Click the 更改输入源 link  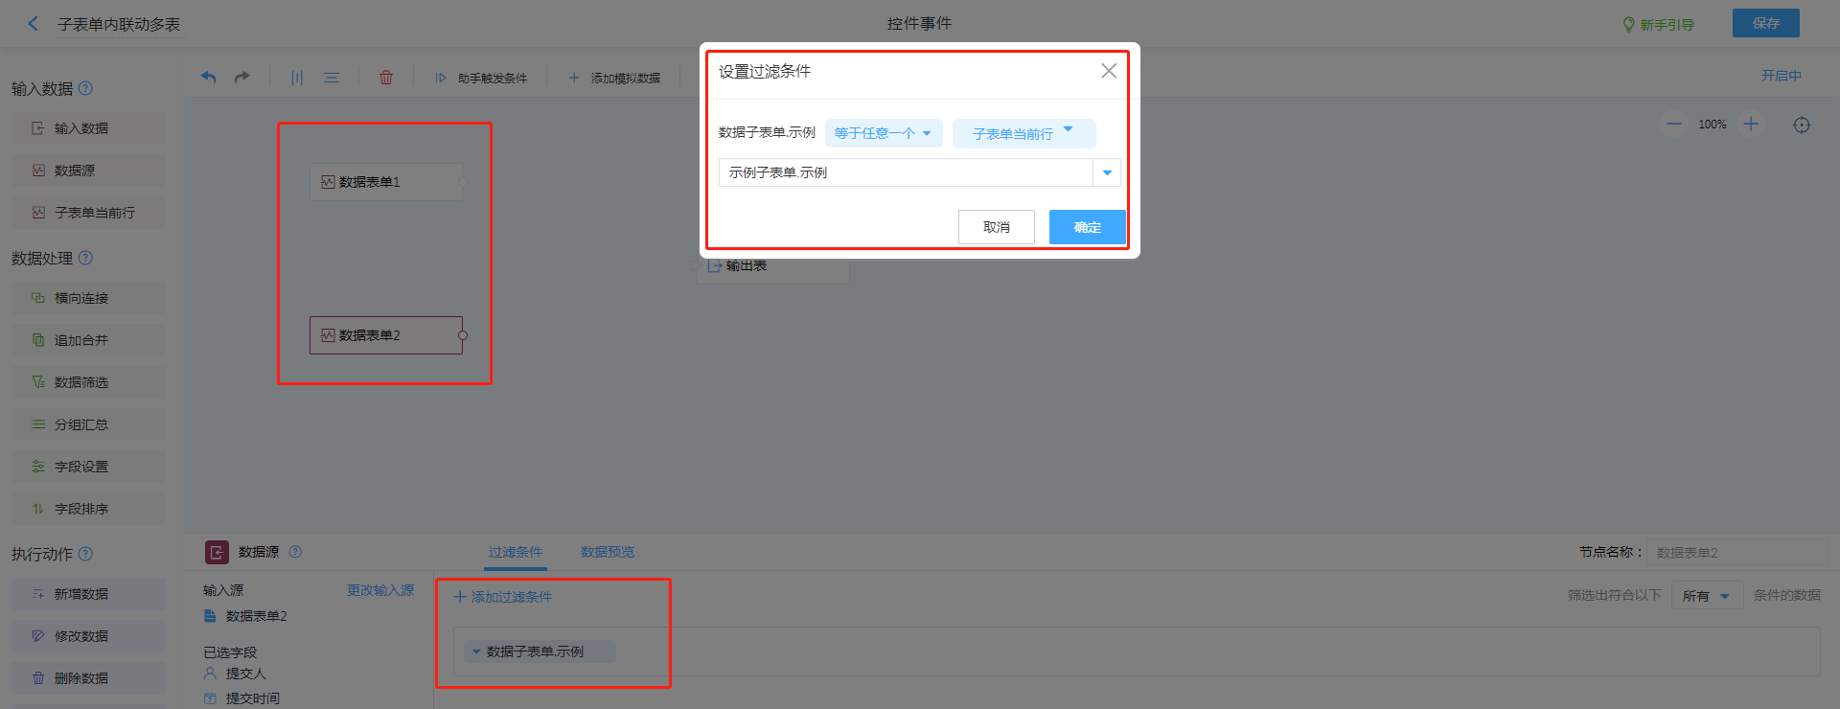coord(380,590)
